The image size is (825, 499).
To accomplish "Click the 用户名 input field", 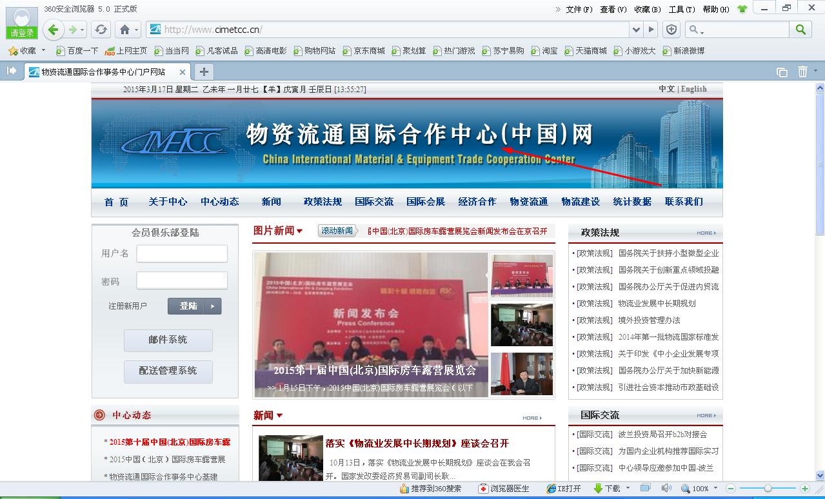I will (x=182, y=253).
